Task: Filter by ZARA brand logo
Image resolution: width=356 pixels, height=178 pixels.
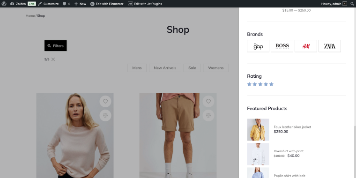Action: click(330, 46)
